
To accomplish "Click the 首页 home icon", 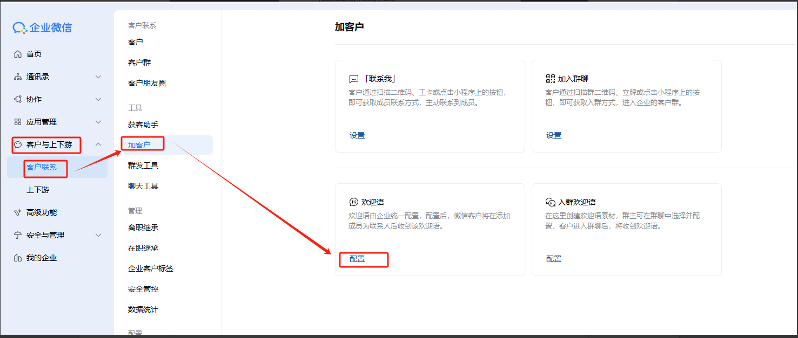I will pyautogui.click(x=18, y=54).
